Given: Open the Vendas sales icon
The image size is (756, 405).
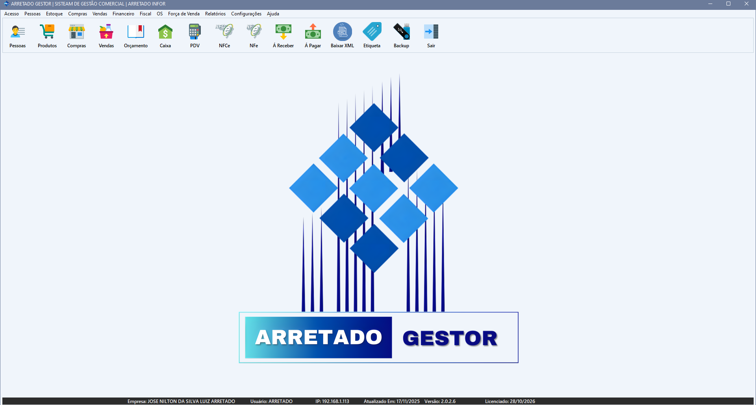Looking at the screenshot, I should (x=106, y=35).
